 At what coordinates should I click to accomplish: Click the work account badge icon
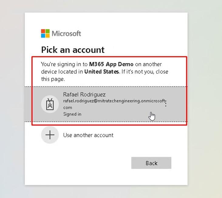tap(50, 104)
